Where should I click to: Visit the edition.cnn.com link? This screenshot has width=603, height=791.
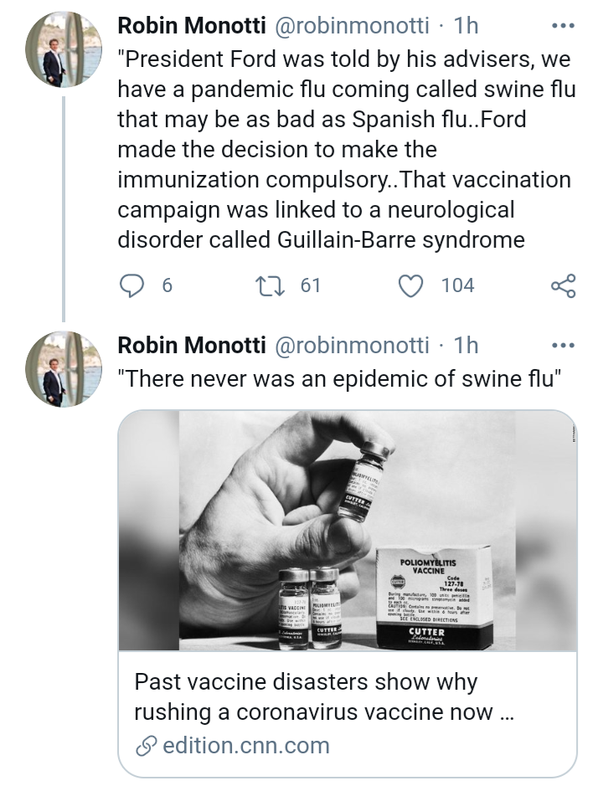pyautogui.click(x=246, y=745)
